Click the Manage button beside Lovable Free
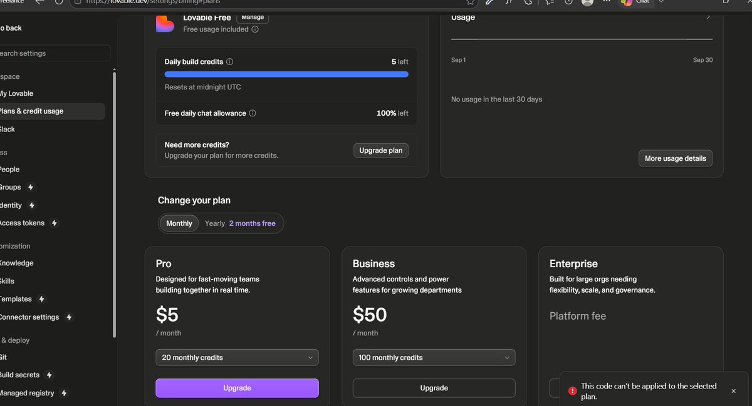This screenshot has width=752, height=406. tap(253, 18)
